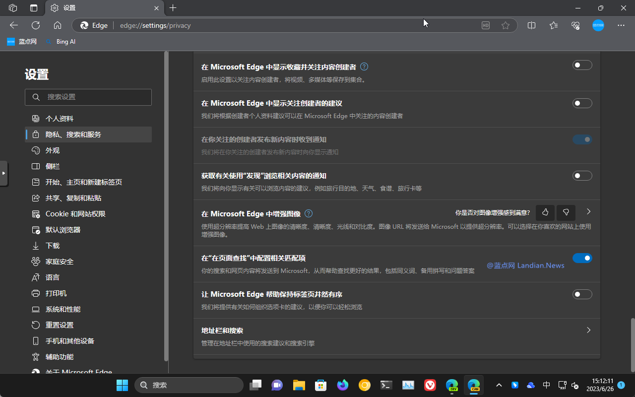Open split screen icon in toolbar
The height and width of the screenshot is (397, 635).
tap(531, 25)
